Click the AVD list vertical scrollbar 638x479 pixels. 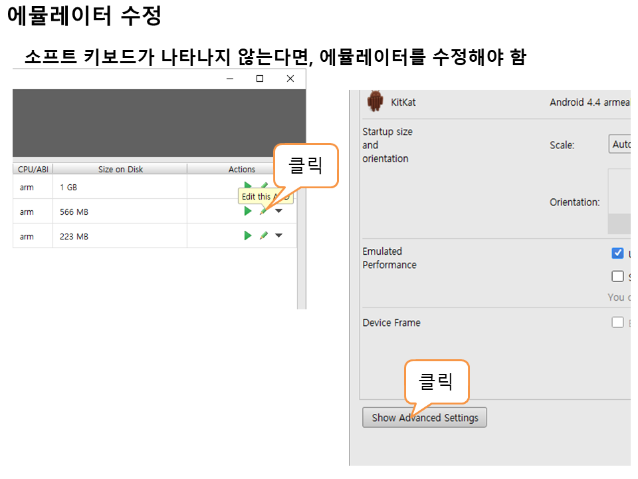coord(302,233)
